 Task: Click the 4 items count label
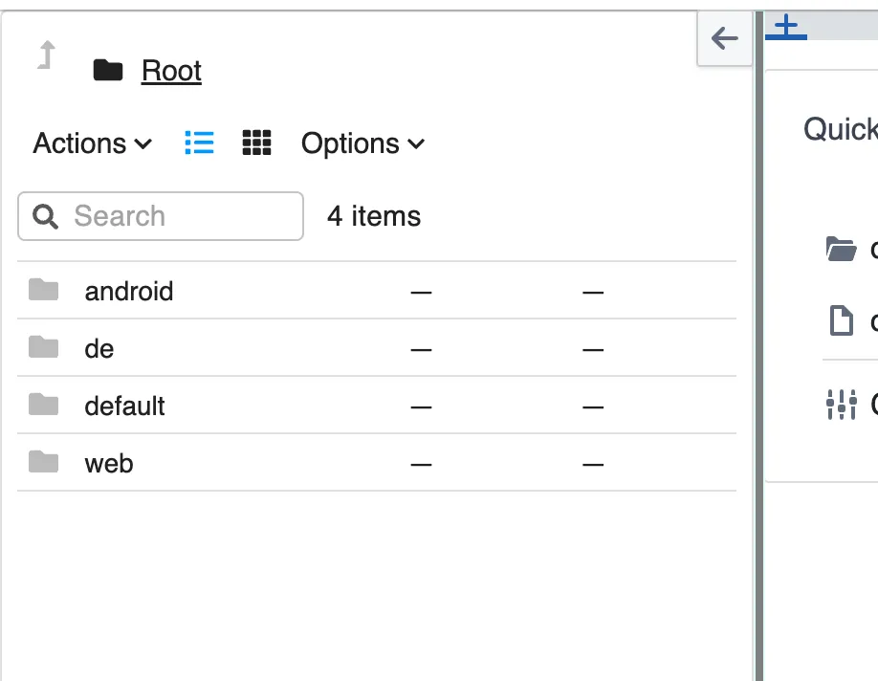pyautogui.click(x=374, y=216)
